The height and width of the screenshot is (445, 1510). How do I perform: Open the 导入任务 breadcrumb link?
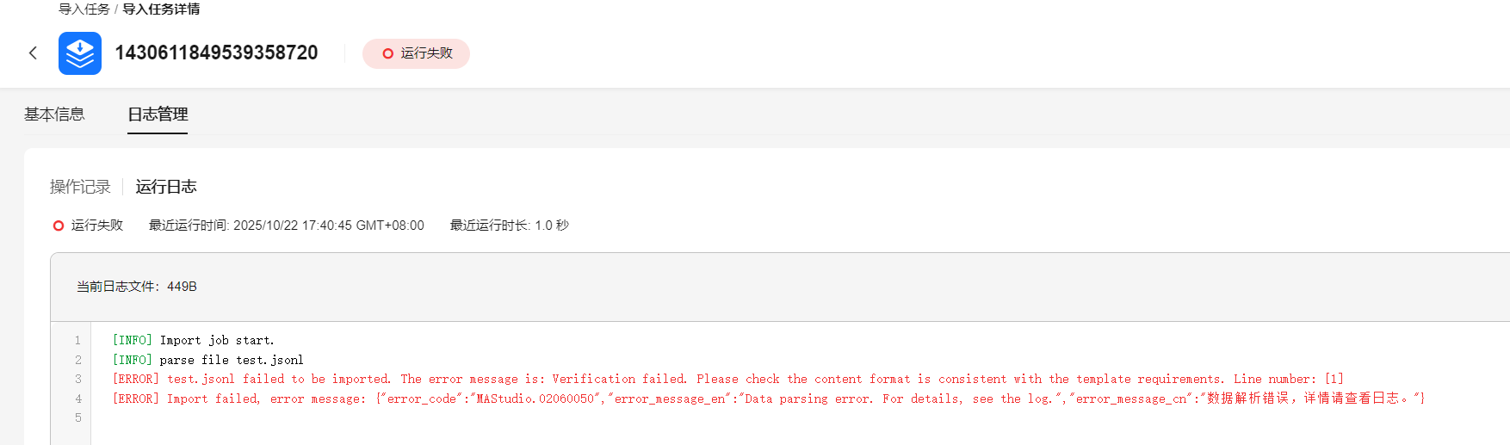click(x=84, y=9)
